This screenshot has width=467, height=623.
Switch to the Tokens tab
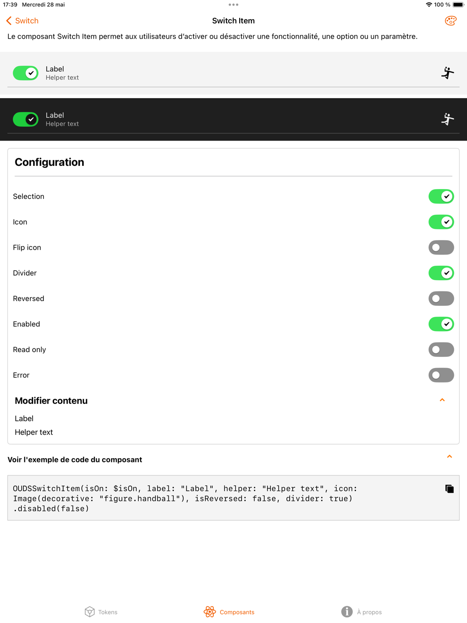101,612
